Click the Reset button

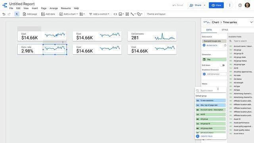(178, 5)
